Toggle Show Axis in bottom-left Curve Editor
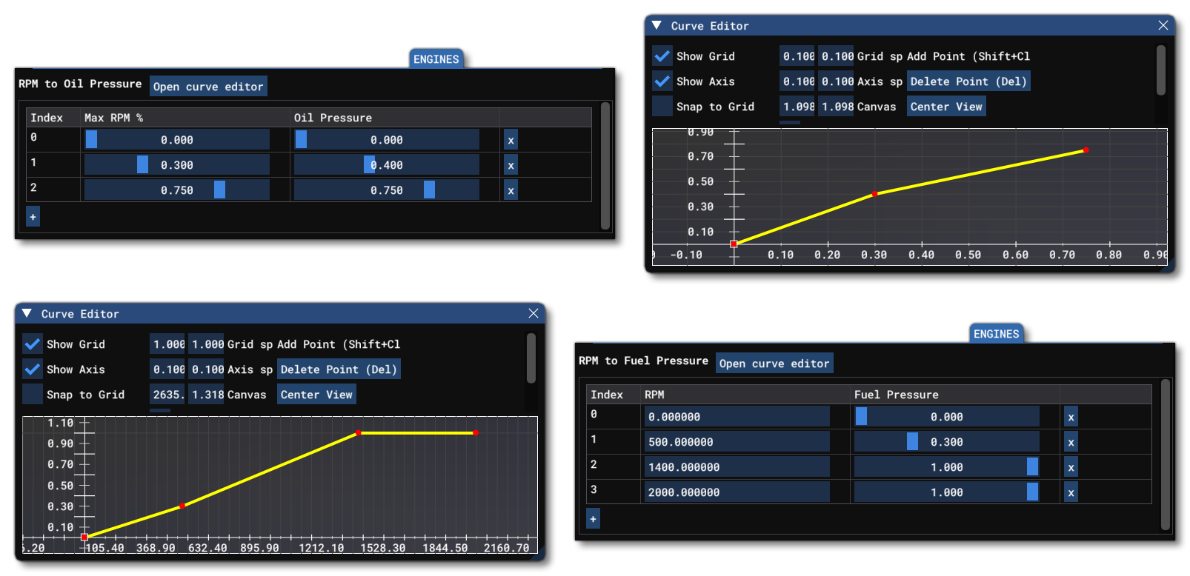This screenshot has width=1190, height=576. pos(33,369)
